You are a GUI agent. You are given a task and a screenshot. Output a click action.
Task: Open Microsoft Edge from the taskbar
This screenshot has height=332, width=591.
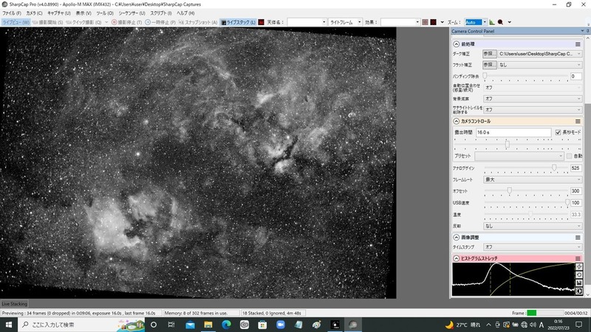point(226,325)
